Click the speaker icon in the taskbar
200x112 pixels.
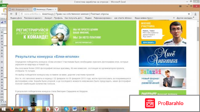30,109
